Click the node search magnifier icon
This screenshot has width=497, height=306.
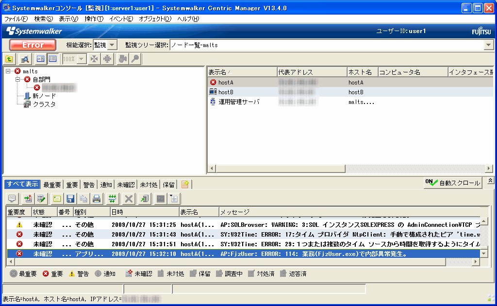pyautogui.click(x=25, y=59)
